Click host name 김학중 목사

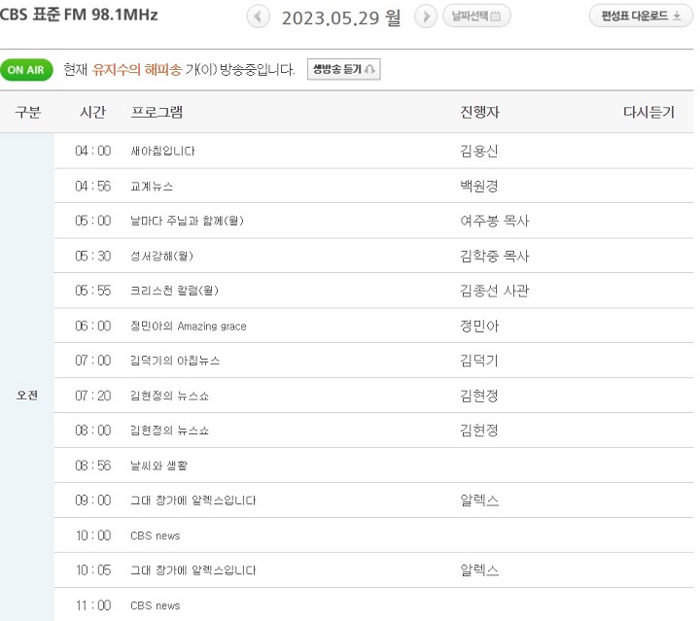495,256
